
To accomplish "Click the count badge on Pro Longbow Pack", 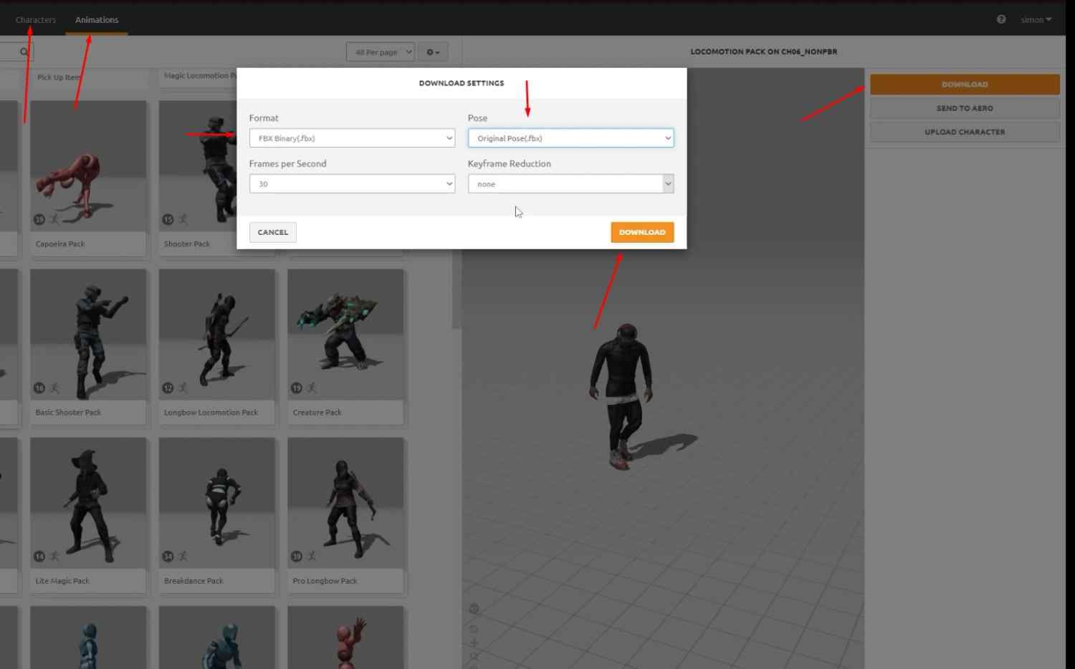I will coord(297,556).
